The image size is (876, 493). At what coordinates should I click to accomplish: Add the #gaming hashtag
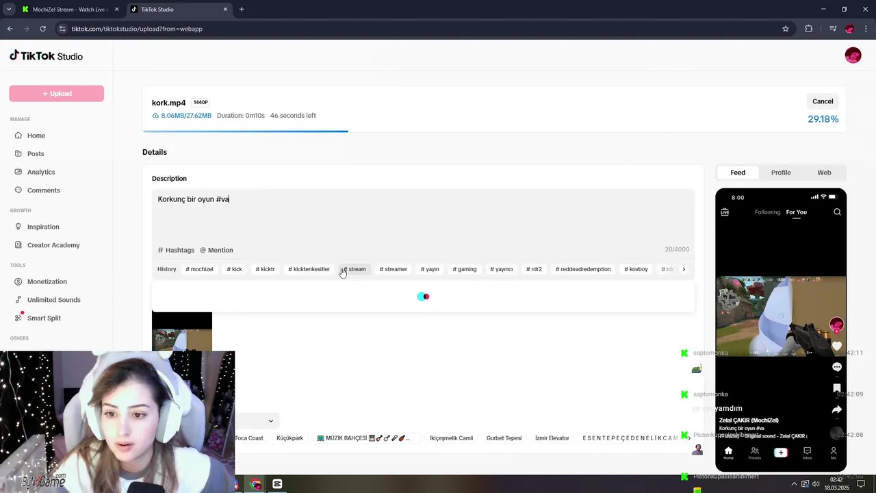tap(464, 269)
